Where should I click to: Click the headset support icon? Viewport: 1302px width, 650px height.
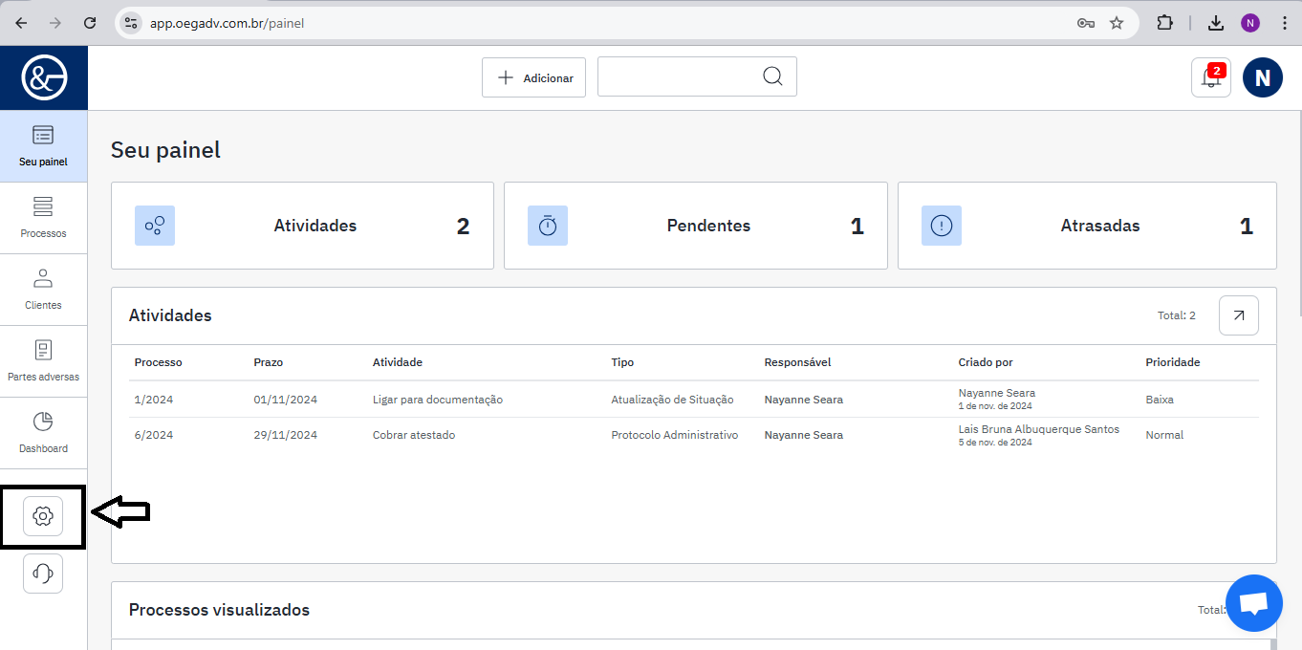tap(42, 574)
